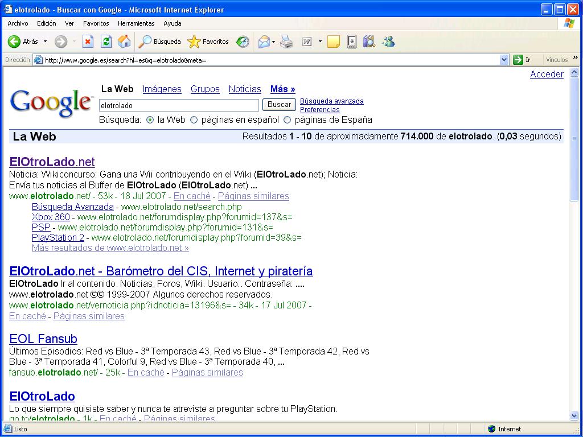
Task: Expand Vínculos toolbar chevron
Action: click(576, 57)
